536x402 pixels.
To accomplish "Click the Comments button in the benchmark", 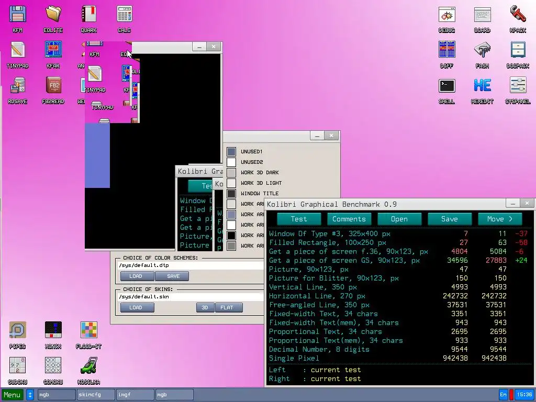I will tap(349, 219).
